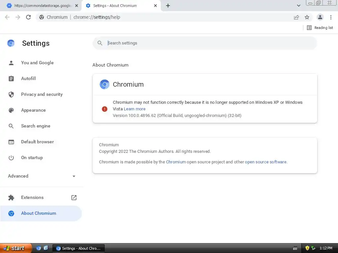Open the Windows start menu
The height and width of the screenshot is (253, 338).
click(16, 248)
